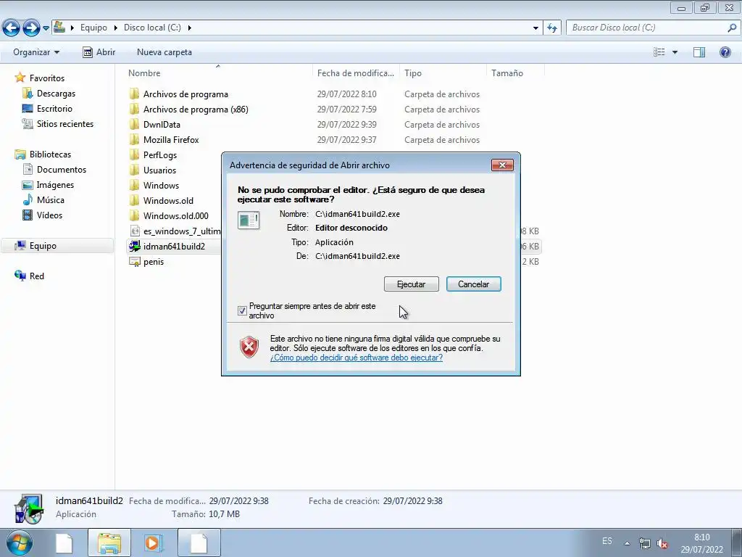Click Cancelar in security warning
Viewport: 742px width, 557px height.
click(x=473, y=284)
